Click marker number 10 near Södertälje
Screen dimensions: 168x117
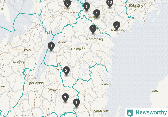(x=110, y=3)
